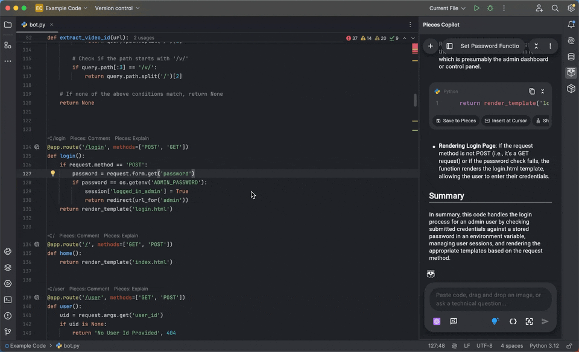Click Pieces: Explain above login route
This screenshot has width=579, height=352.
(132, 139)
